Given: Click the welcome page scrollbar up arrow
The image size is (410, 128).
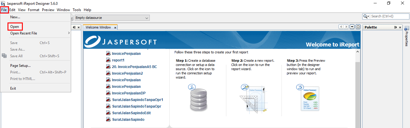Looking at the screenshot, I should point(357,52).
